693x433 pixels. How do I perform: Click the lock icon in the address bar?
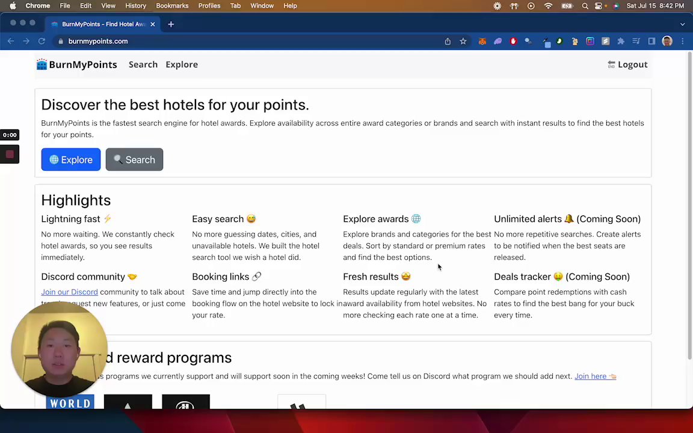(61, 41)
